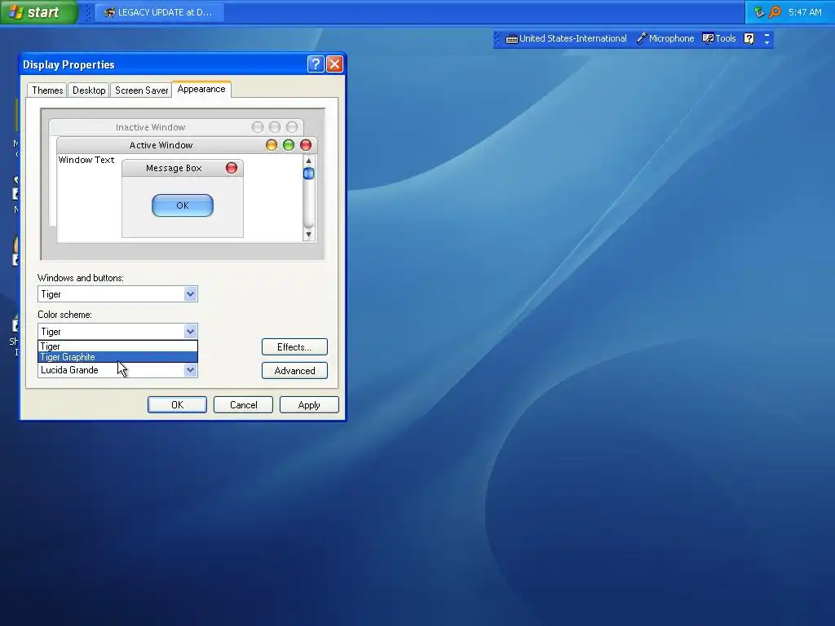Toggle the Microphone on language bar

tap(665, 38)
